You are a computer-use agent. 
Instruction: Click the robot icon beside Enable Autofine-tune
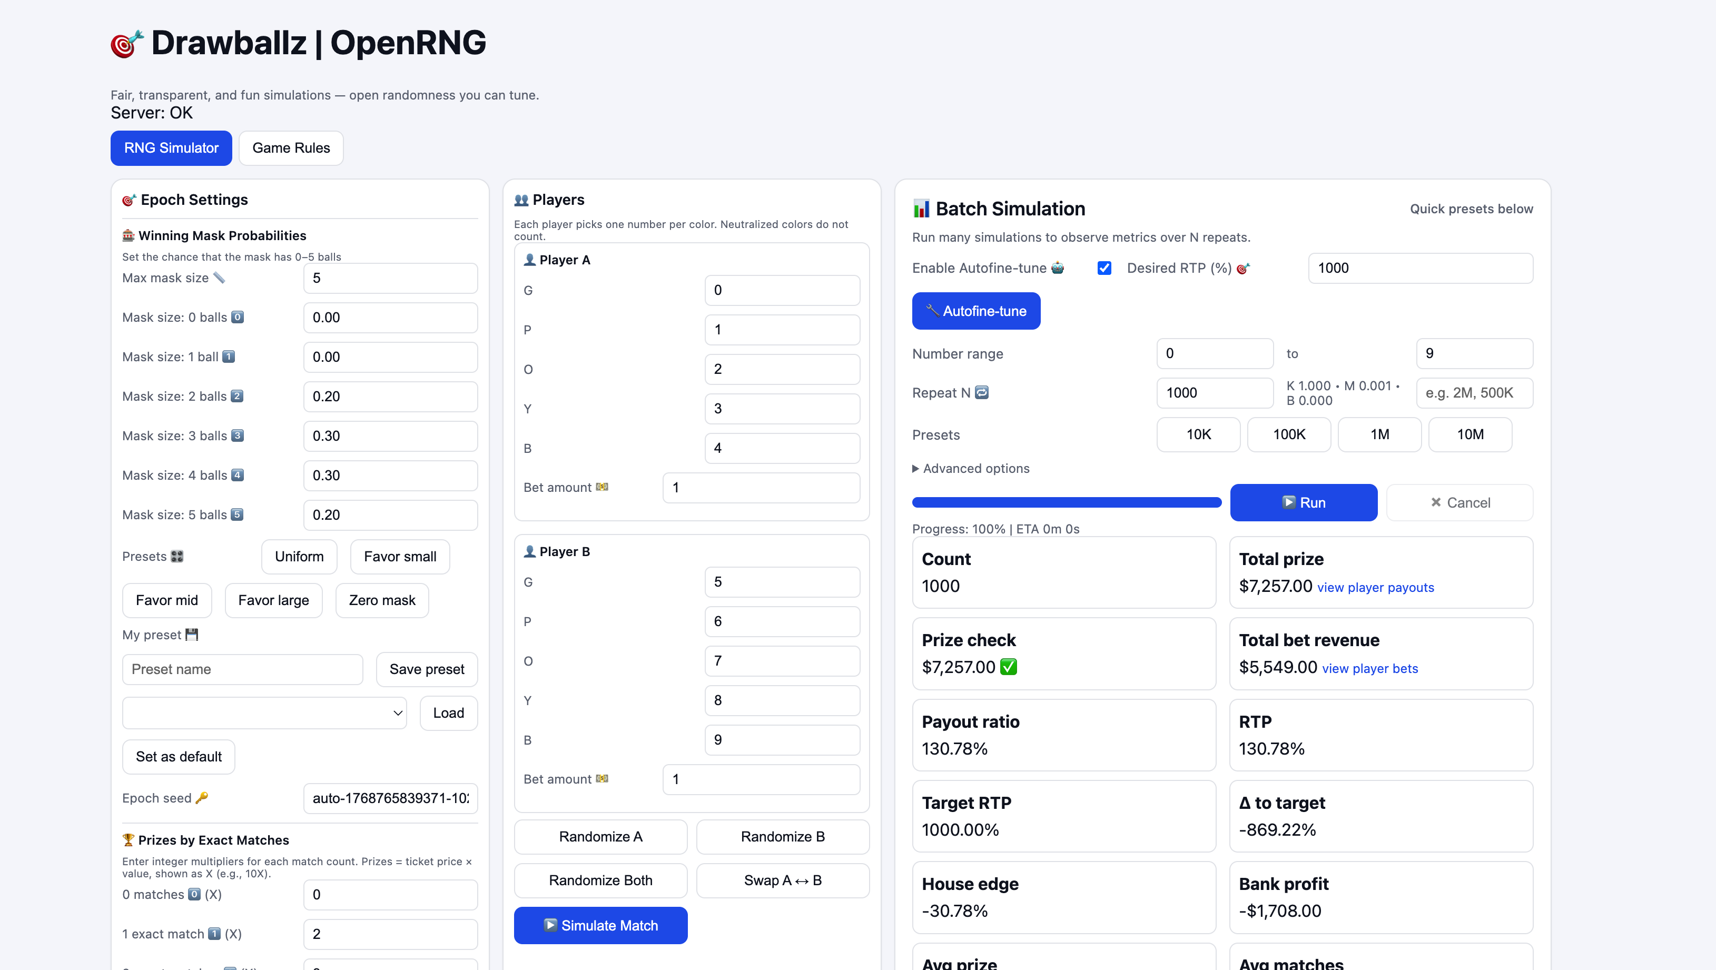[x=1058, y=268]
